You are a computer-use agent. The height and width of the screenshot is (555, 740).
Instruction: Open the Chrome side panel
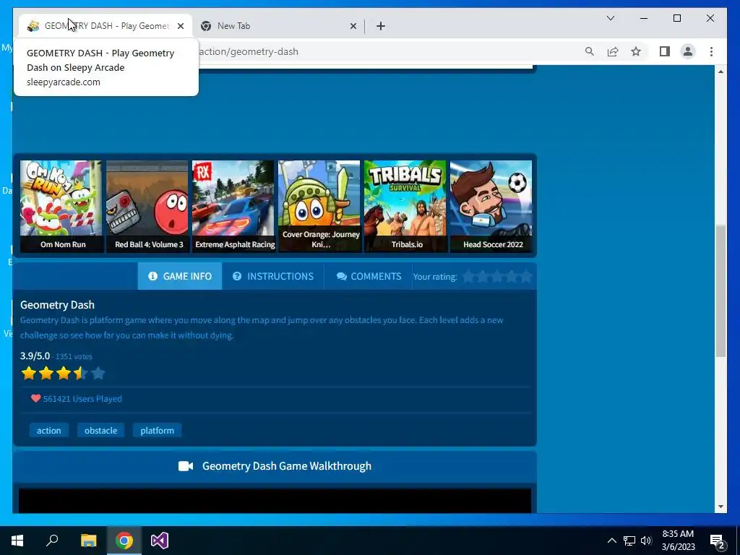tap(665, 51)
